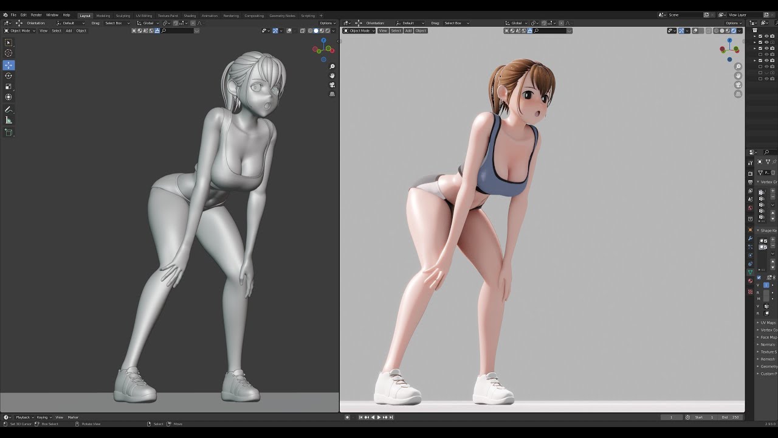Uncheck the first collection's checkbox in outliner
This screenshot has width=778, height=438.
tap(760, 36)
